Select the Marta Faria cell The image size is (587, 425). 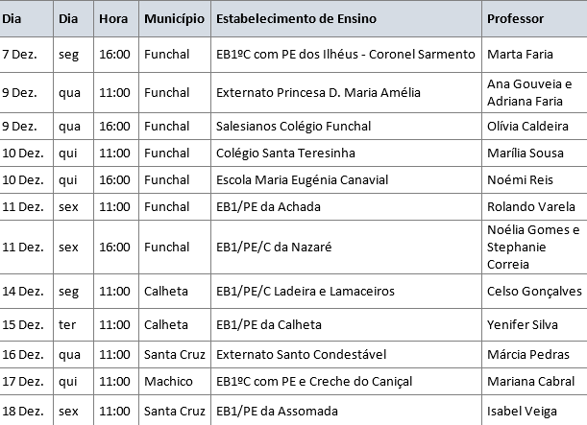pyautogui.click(x=520, y=55)
